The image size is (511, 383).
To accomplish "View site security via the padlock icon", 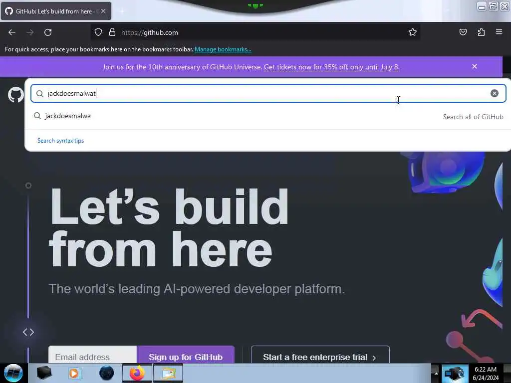I will tap(112, 32).
